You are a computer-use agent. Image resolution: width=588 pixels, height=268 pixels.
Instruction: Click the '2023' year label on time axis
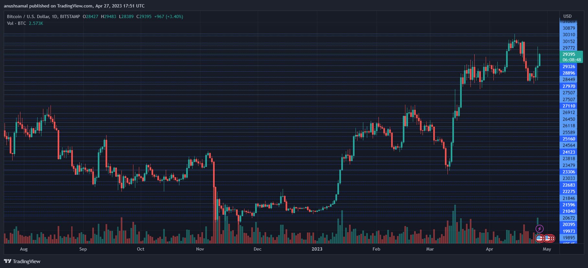coord(317,249)
